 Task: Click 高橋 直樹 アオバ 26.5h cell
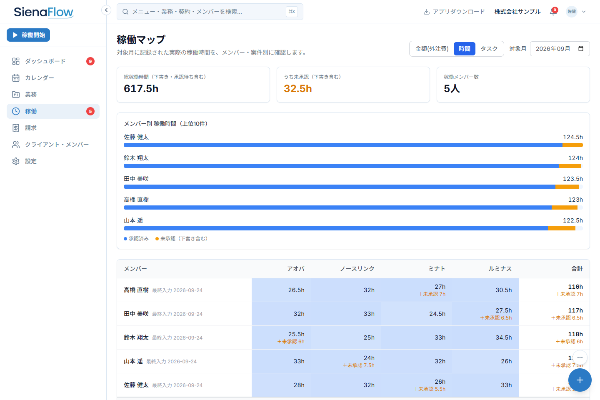pyautogui.click(x=281, y=290)
